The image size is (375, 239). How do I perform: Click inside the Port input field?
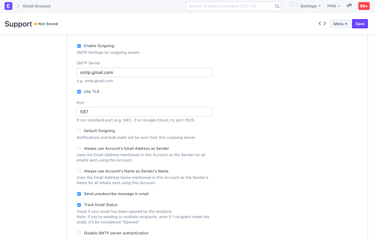pyautogui.click(x=144, y=112)
